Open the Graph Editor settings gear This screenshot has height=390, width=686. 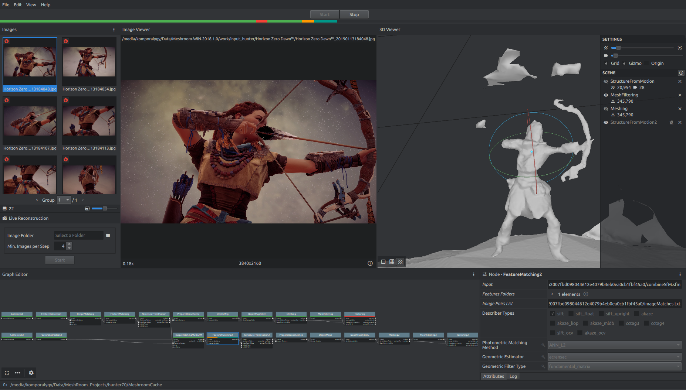(31, 373)
